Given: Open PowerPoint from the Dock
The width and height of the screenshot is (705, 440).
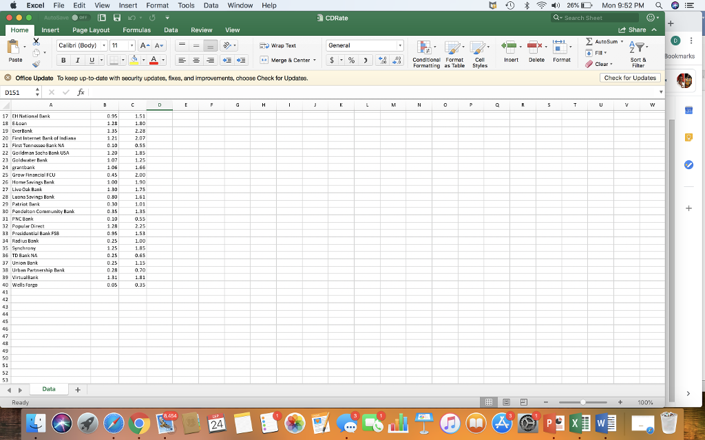Looking at the screenshot, I should [554, 423].
